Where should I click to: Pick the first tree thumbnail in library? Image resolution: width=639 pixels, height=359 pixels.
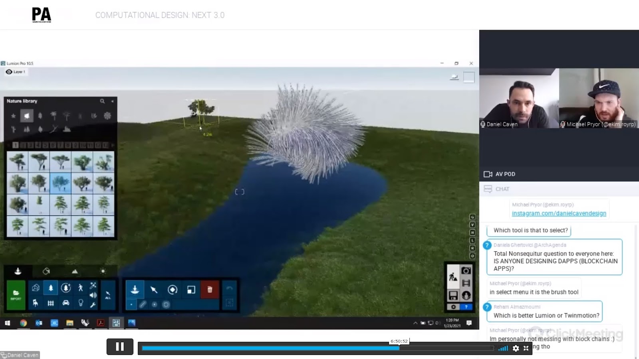(x=18, y=162)
